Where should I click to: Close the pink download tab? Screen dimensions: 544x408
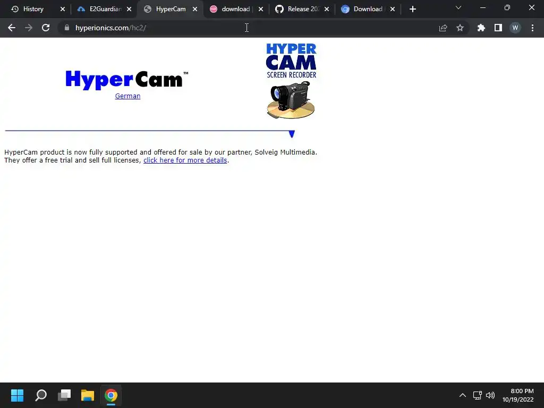pyautogui.click(x=261, y=9)
